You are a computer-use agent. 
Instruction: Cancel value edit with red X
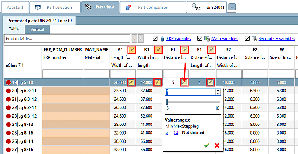tap(217, 145)
